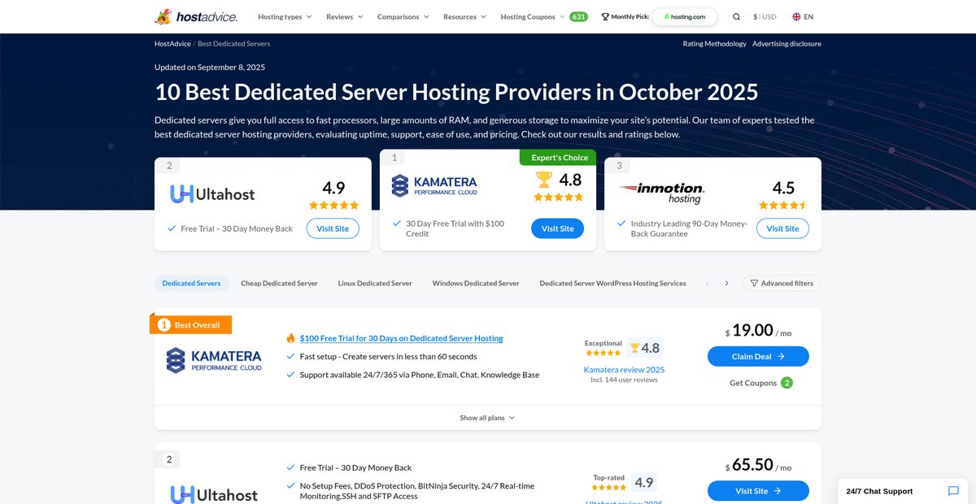
Task: Click the Kamatera logo in ranked list
Action: pos(214,360)
